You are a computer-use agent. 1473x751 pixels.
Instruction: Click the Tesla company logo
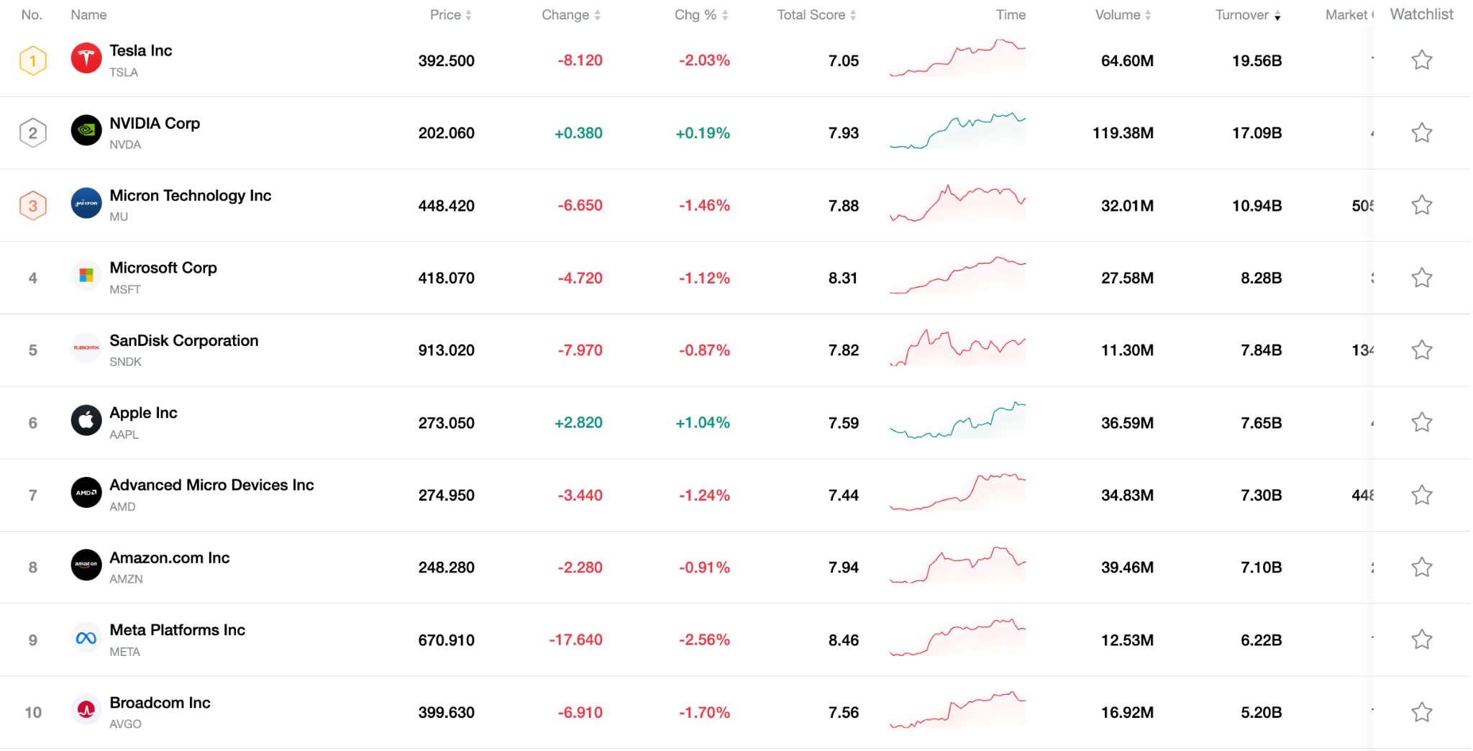coord(86,60)
